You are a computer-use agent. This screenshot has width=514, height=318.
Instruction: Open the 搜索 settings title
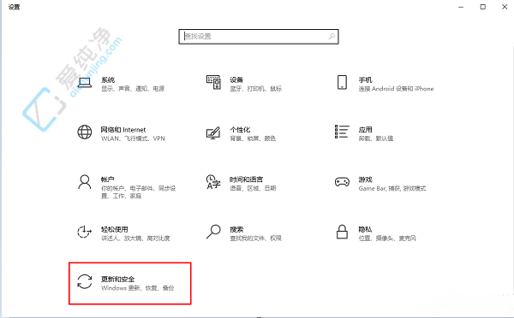point(236,229)
